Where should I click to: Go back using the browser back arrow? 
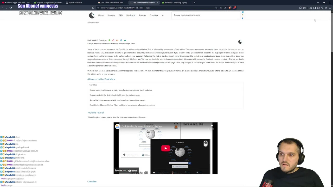pos(3,8)
